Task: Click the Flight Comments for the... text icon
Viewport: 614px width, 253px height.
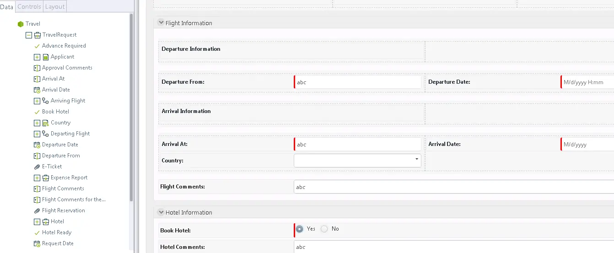Action: [37, 199]
